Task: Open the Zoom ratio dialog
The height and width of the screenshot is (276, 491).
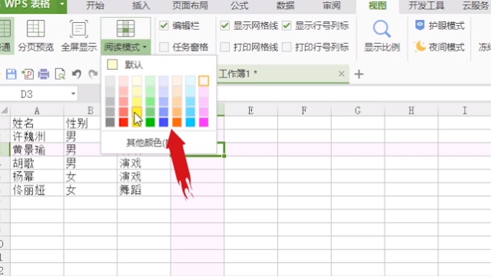Action: pos(382,35)
